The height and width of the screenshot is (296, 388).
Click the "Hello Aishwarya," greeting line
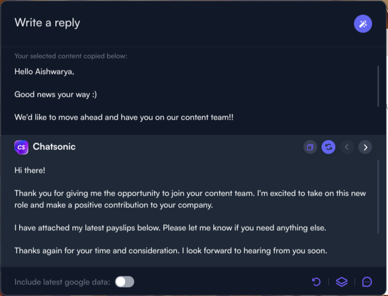tap(44, 72)
